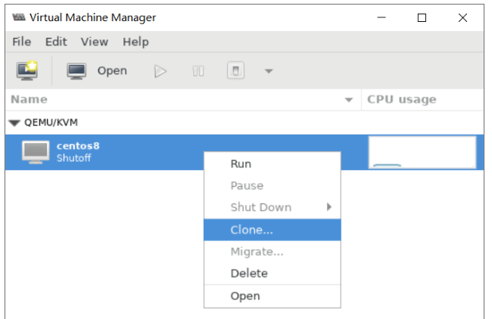The image size is (492, 319).
Task: Open the Edit menu
Action: (x=56, y=42)
